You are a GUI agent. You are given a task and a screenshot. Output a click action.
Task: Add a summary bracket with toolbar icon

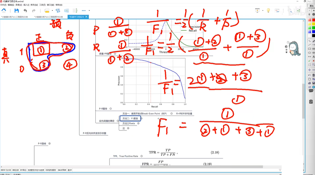point(75,10)
